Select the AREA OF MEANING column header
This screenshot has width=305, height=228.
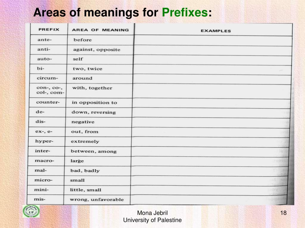pos(101,30)
